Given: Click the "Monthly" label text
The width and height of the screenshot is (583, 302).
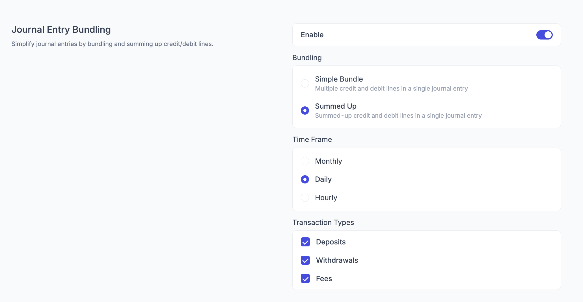Looking at the screenshot, I should pyautogui.click(x=329, y=161).
